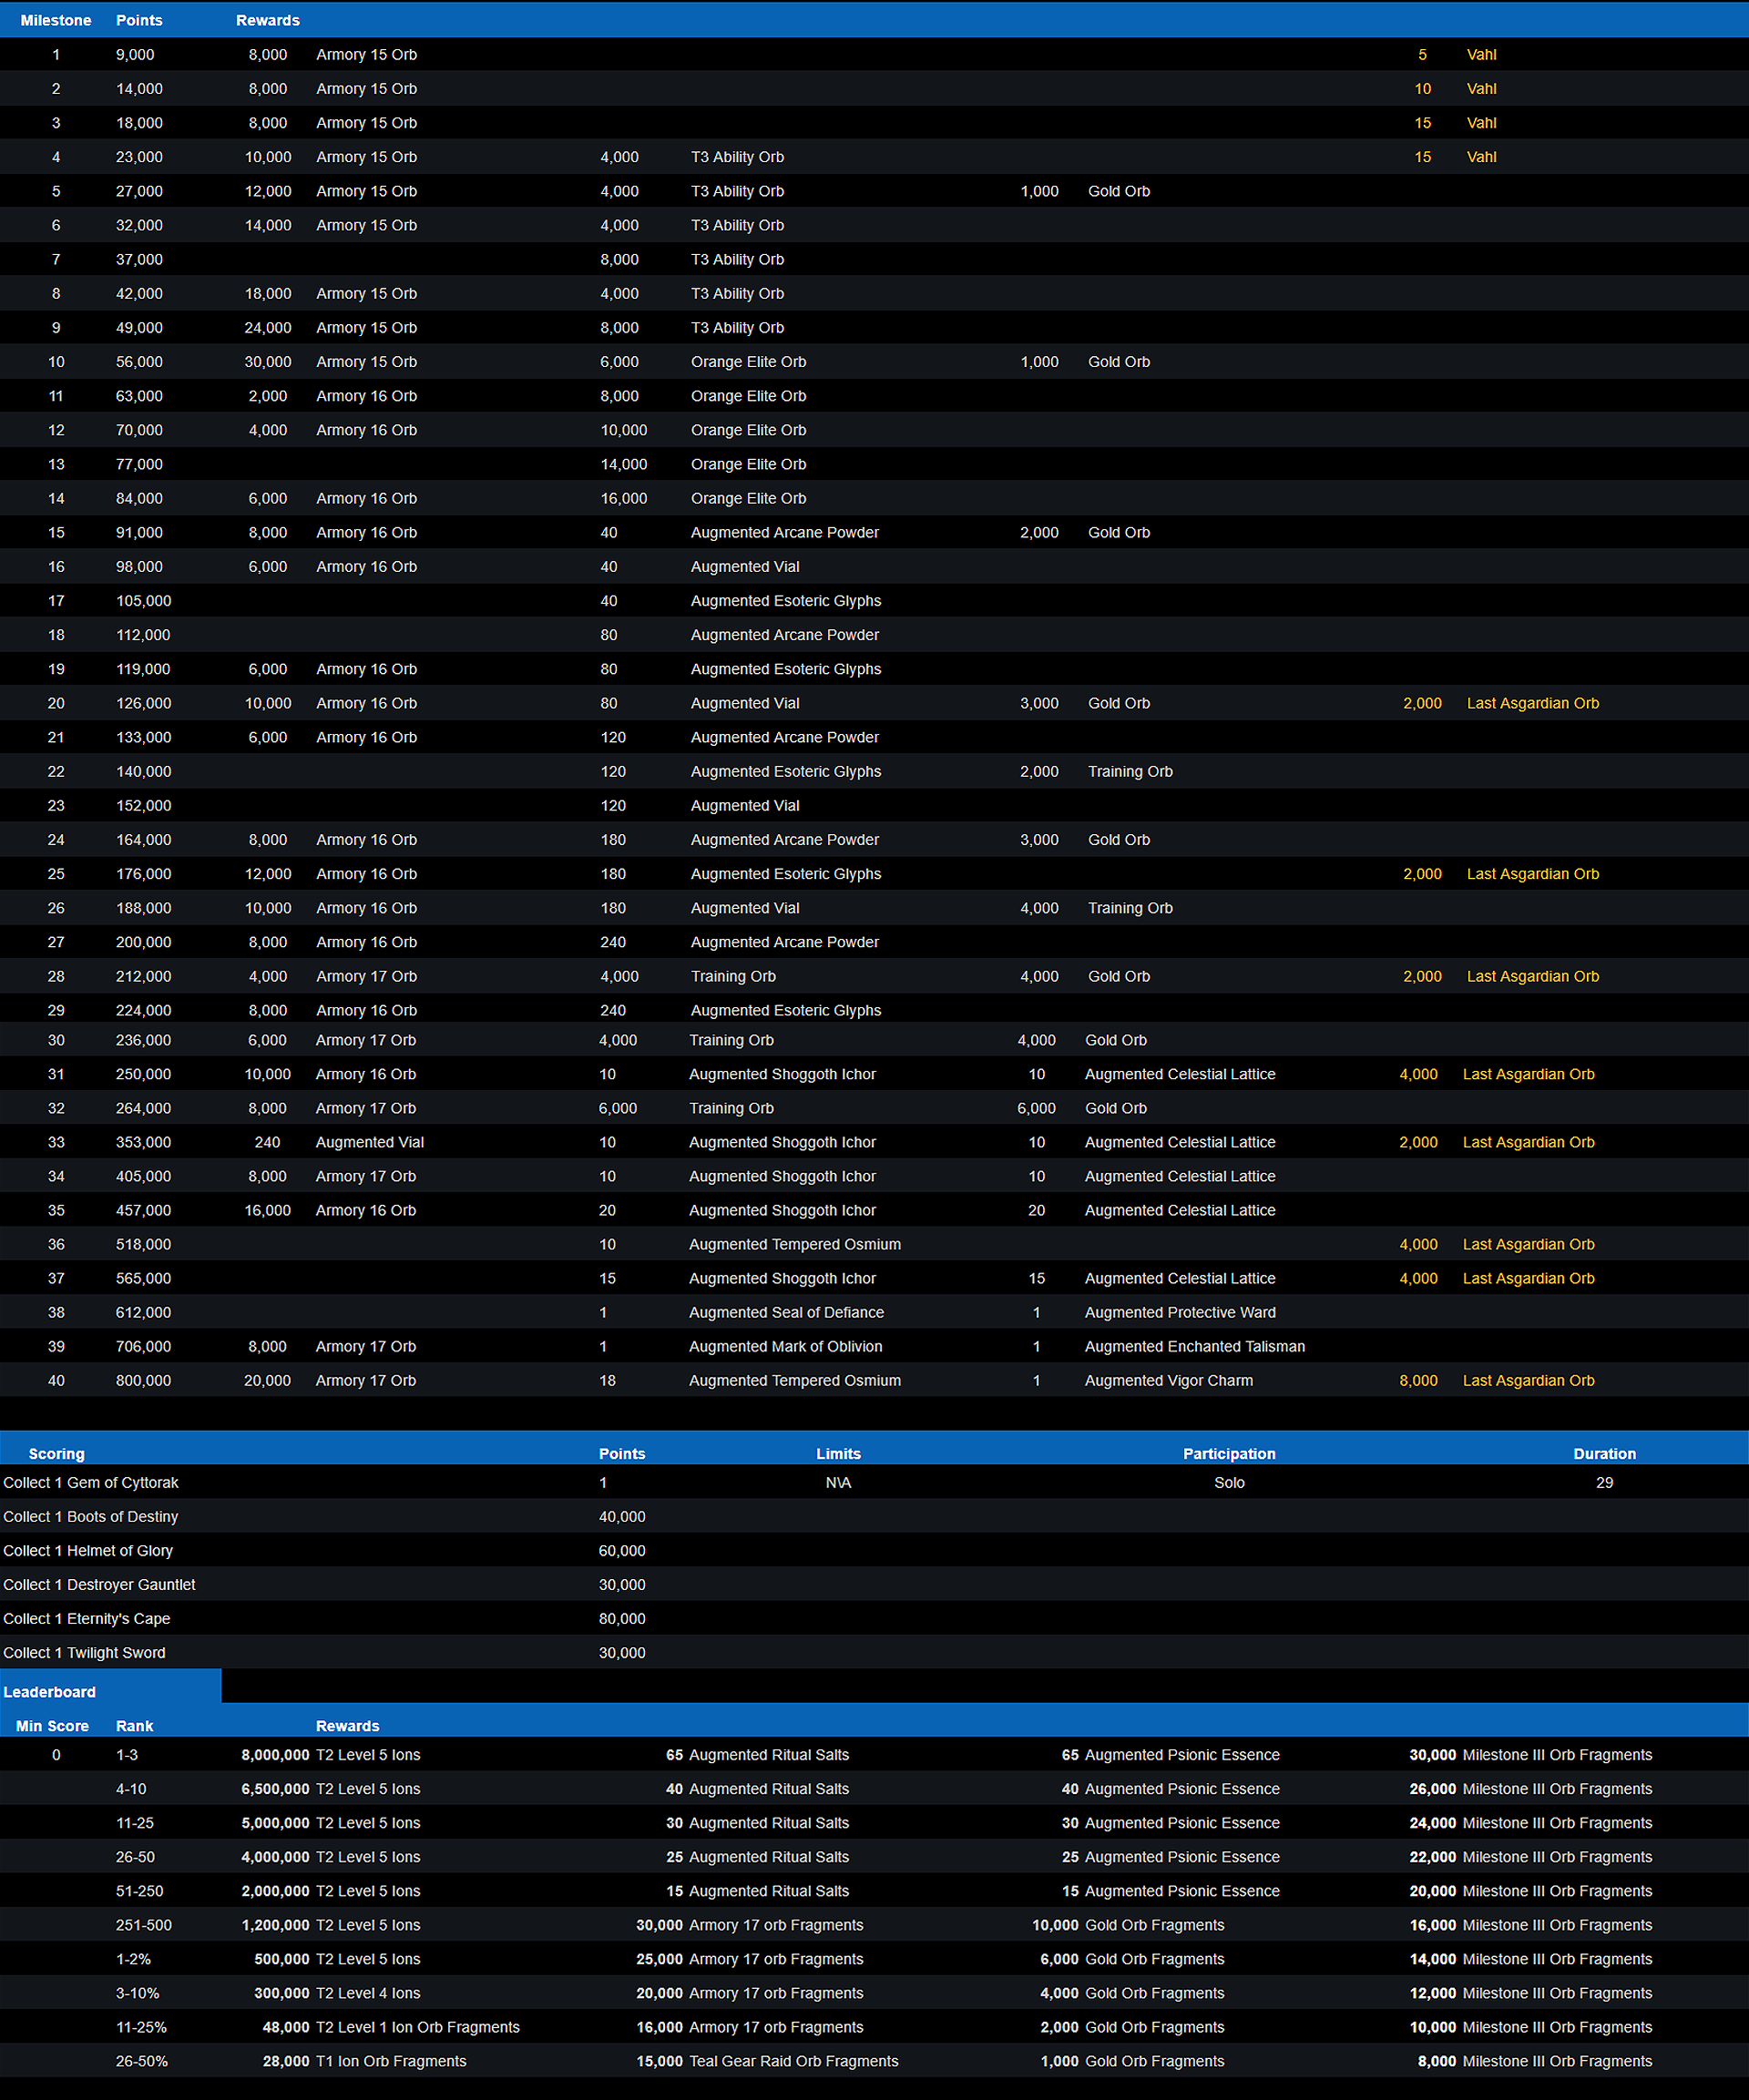
Task: Click the Rewards header of the milestone table
Action: (267, 20)
